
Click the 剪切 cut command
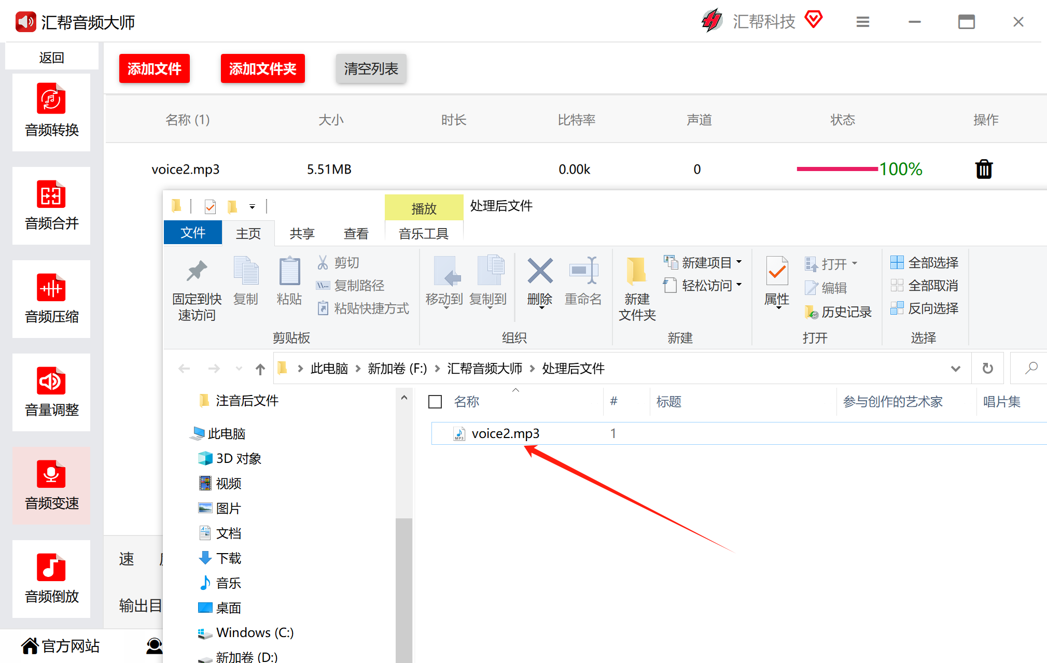click(338, 262)
